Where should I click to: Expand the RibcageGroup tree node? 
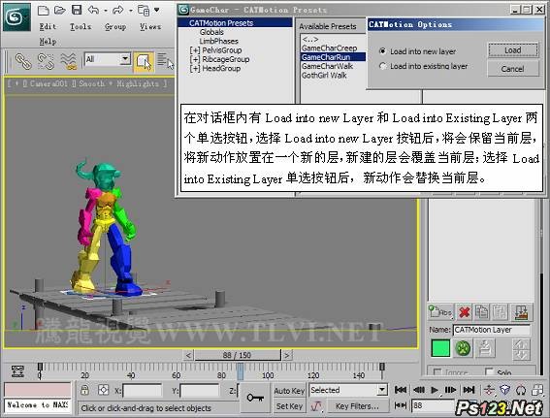pos(194,59)
